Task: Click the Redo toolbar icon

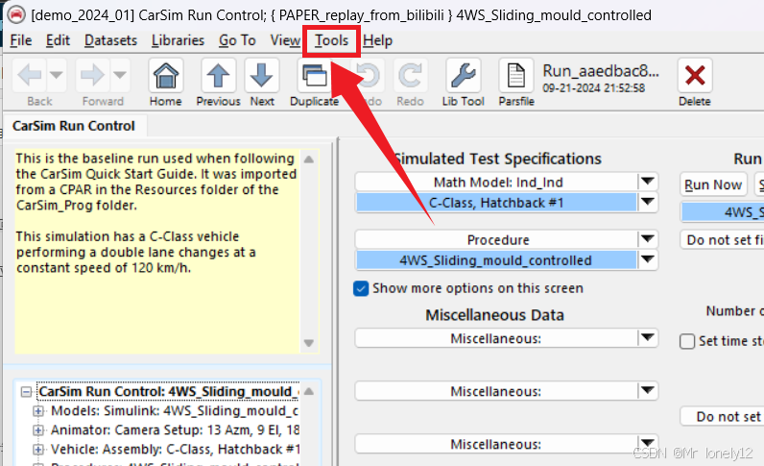Action: click(x=410, y=75)
